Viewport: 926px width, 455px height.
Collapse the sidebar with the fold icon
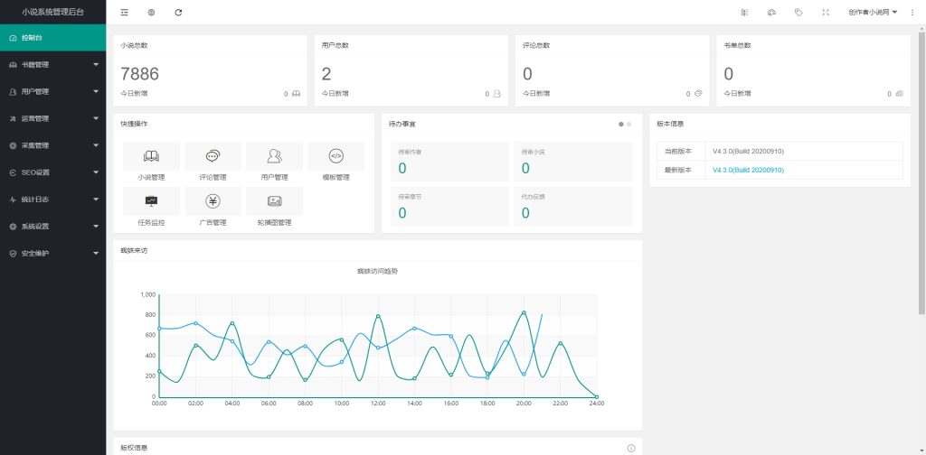[x=124, y=12]
